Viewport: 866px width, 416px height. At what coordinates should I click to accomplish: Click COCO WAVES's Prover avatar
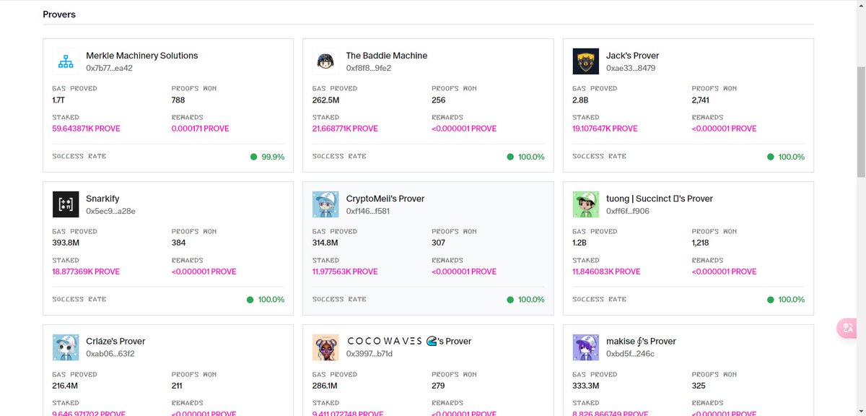326,347
